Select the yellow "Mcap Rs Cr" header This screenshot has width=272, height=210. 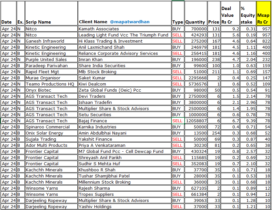point(263,18)
